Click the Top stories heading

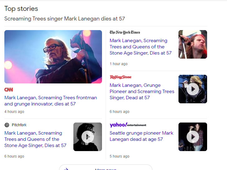click(x=21, y=9)
